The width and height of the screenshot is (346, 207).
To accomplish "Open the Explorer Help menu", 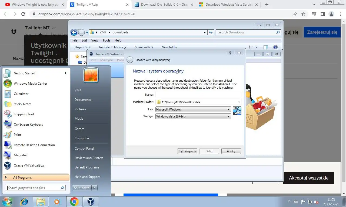I will point(118,40).
